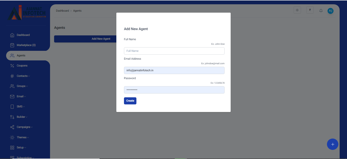Click the Ajannat Infotech logo

point(27,13)
